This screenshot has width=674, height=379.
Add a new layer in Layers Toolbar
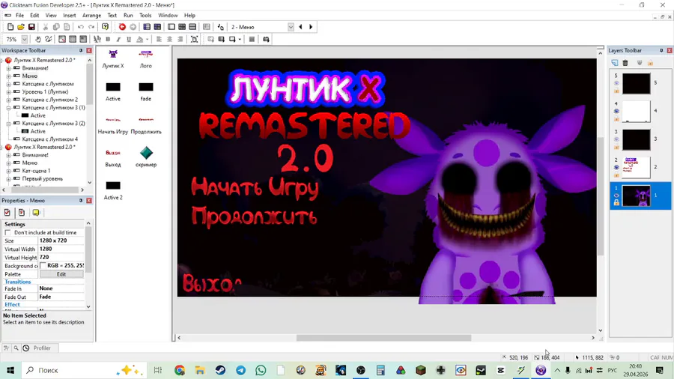coord(615,63)
